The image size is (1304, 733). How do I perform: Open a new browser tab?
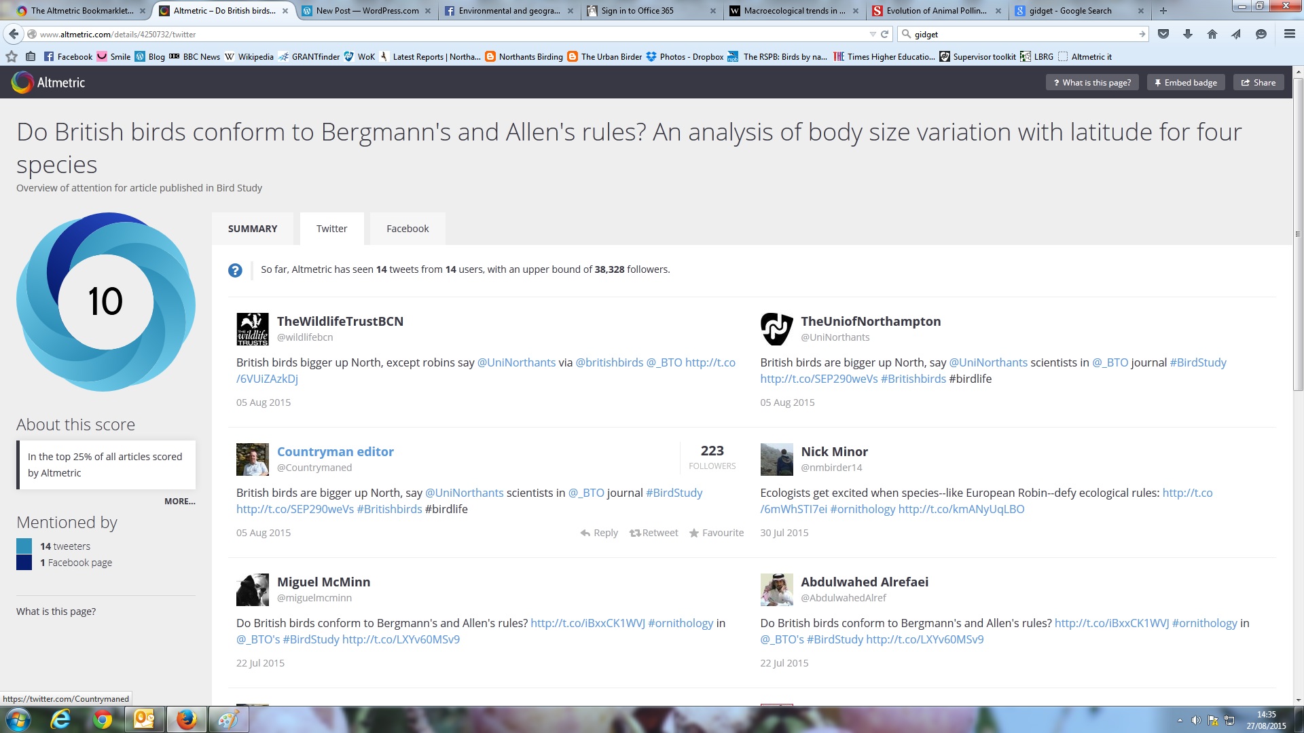tap(1163, 11)
